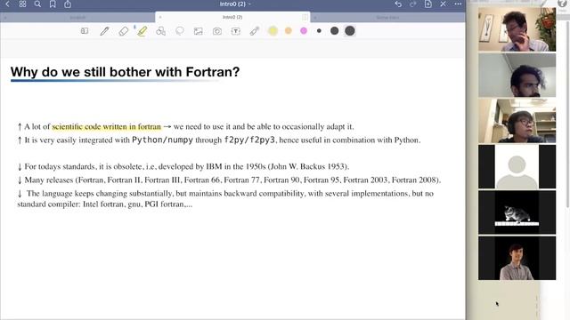Image resolution: width=570 pixels, height=320 pixels.
Task: Bookmark the current page
Action: (x=53, y=4)
